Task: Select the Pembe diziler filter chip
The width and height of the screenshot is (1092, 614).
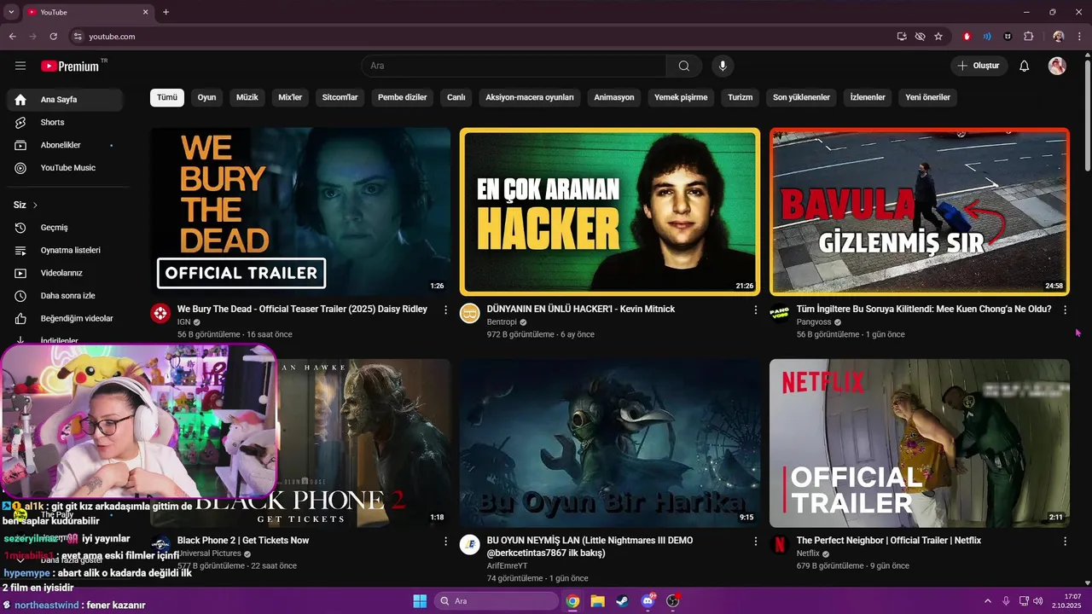Action: pos(402,97)
